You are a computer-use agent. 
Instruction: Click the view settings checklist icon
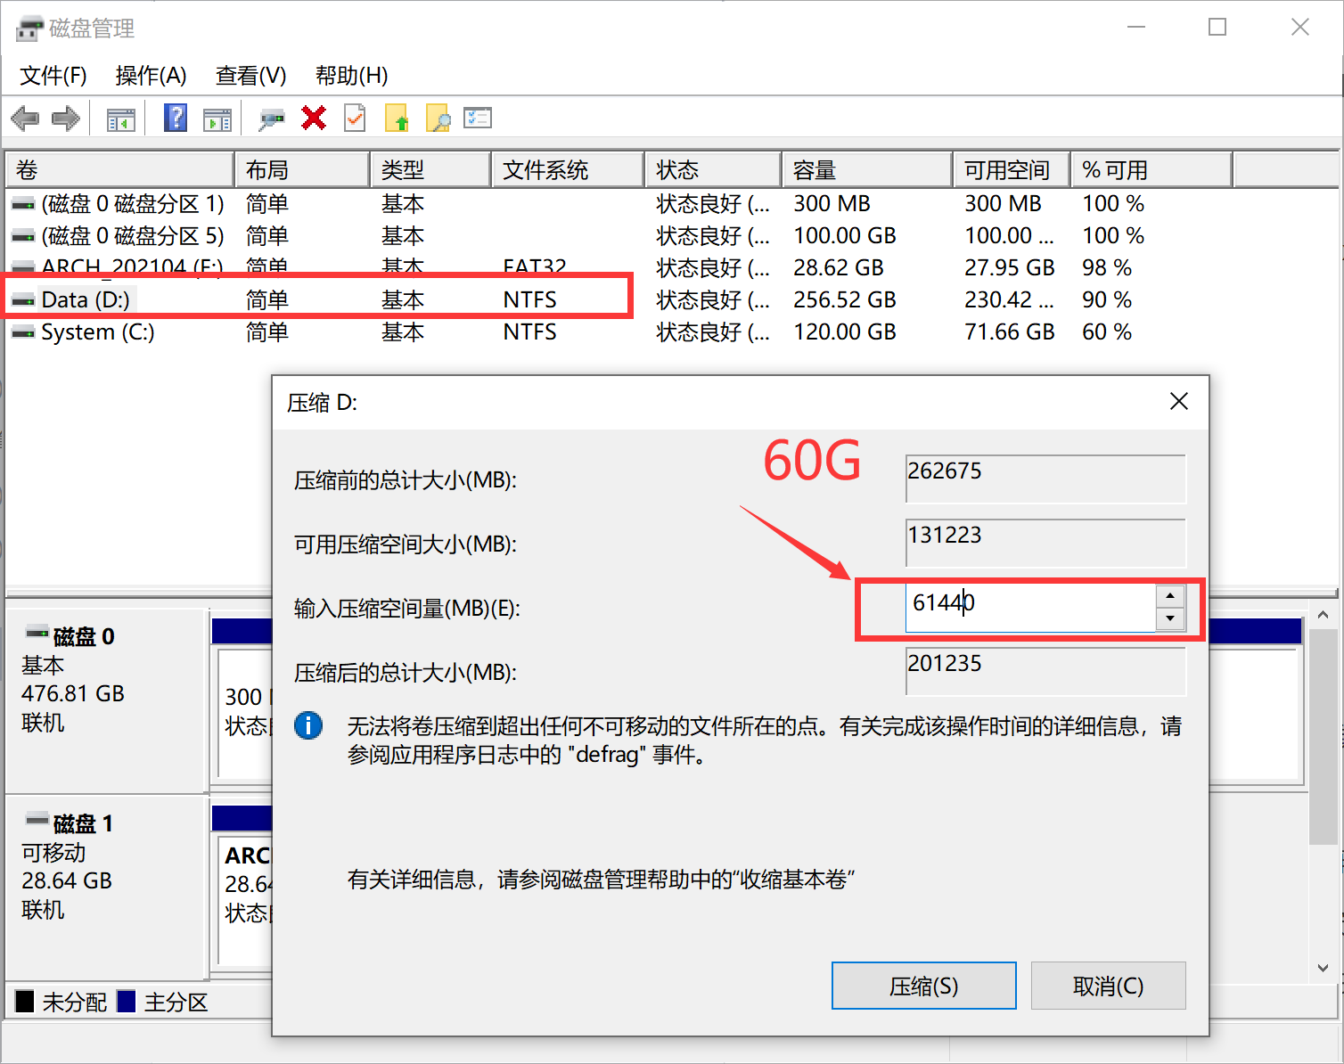point(478,118)
